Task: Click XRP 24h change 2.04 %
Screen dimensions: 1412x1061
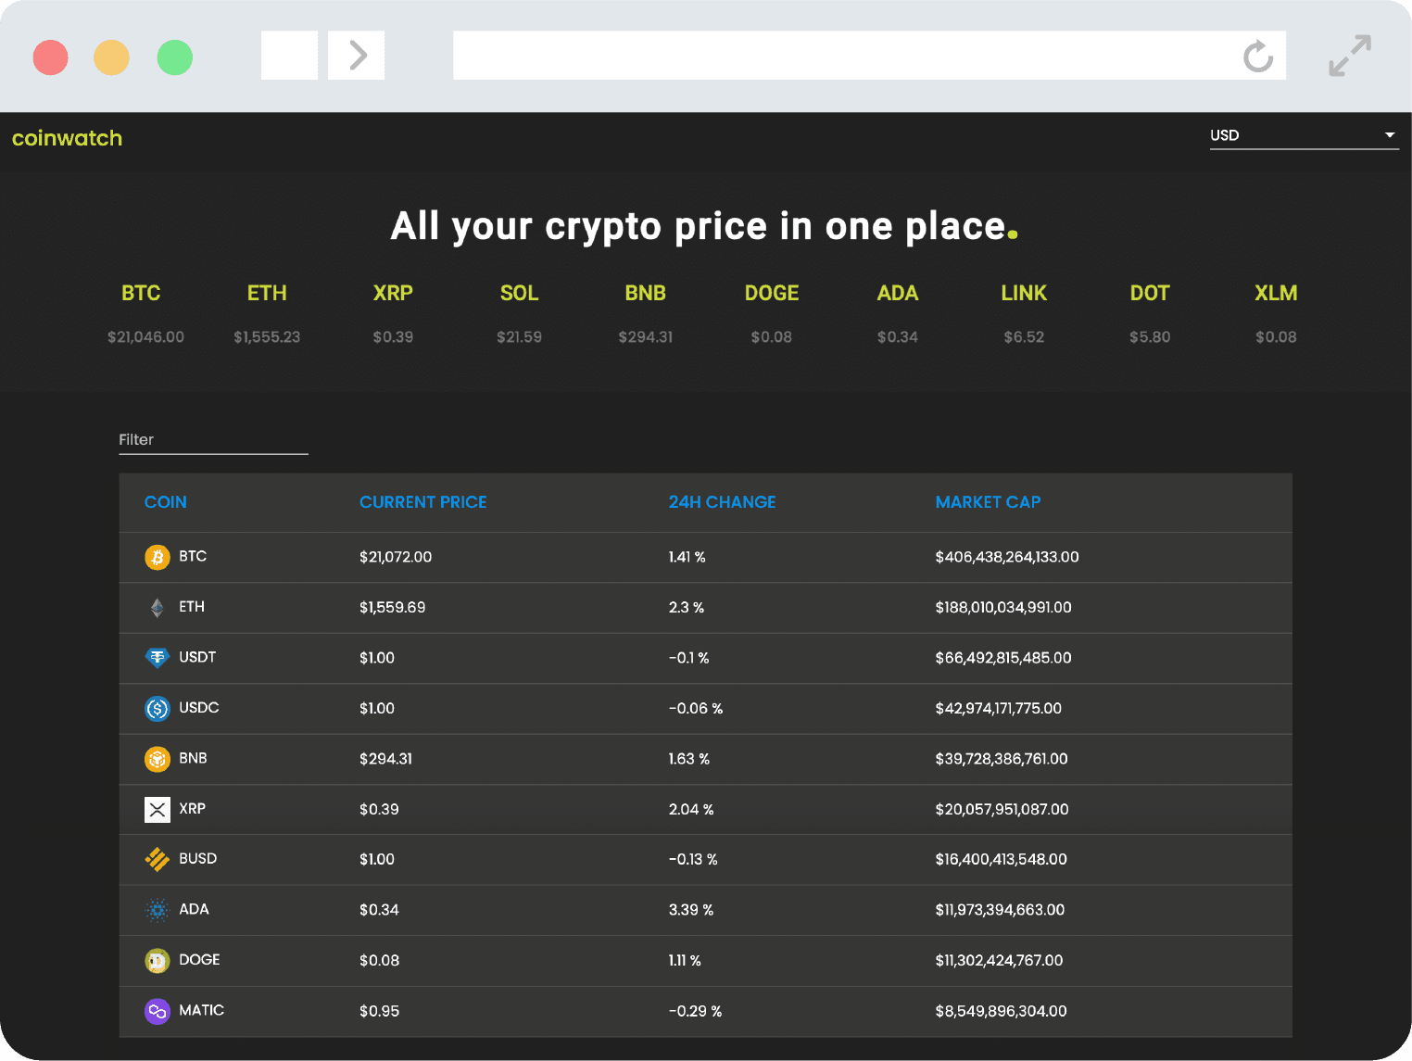Action: 691,810
